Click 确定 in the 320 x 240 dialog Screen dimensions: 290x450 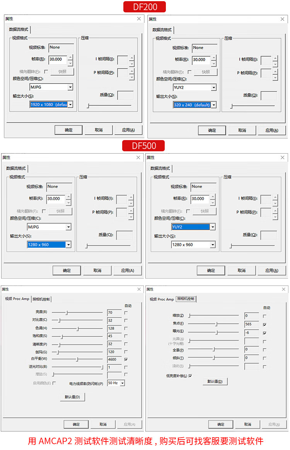[212, 130]
